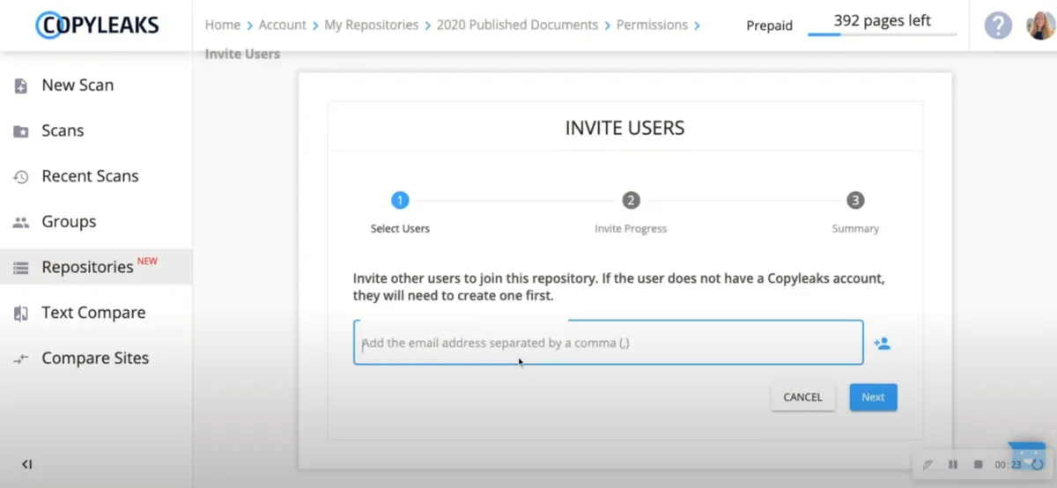Click the Next button
Image resolution: width=1057 pixels, height=488 pixels.
[873, 397]
